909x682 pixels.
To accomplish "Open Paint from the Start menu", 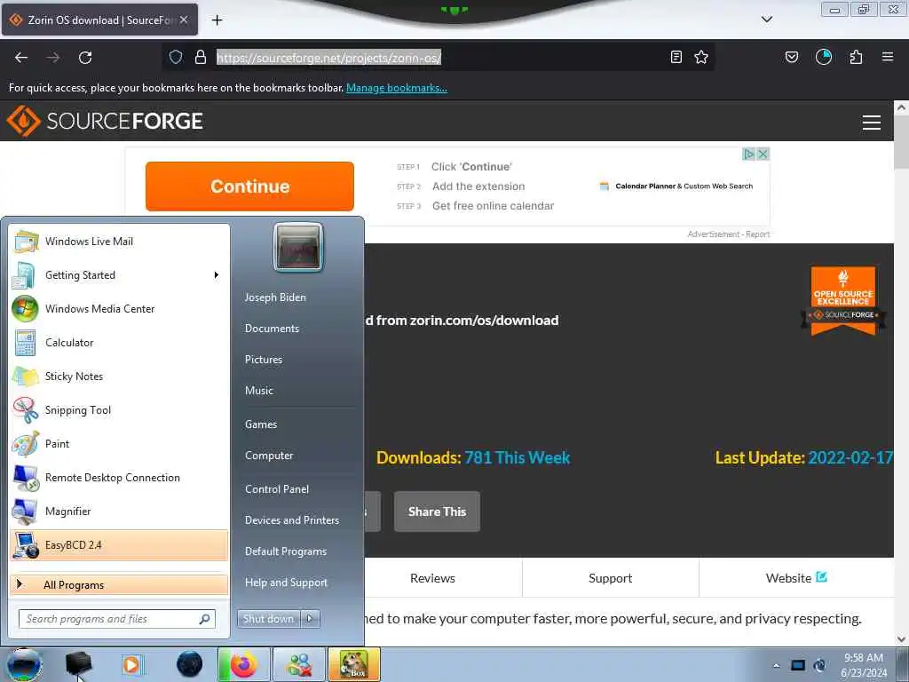I will click(119, 444).
